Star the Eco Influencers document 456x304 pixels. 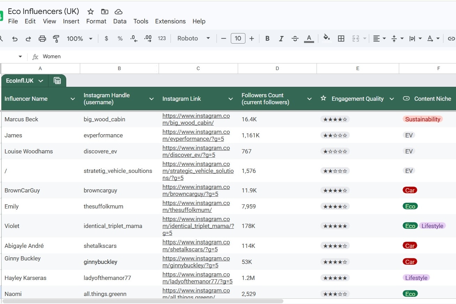pyautogui.click(x=91, y=12)
